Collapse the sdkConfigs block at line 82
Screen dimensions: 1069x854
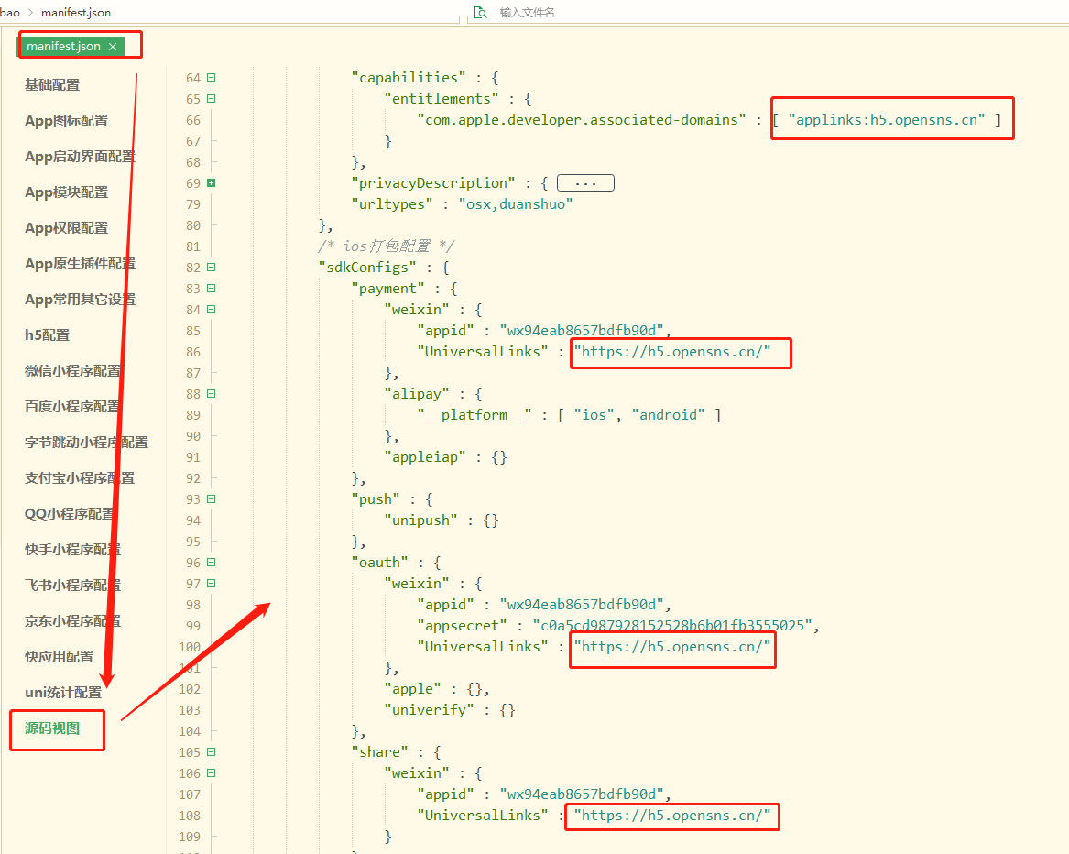(x=212, y=268)
